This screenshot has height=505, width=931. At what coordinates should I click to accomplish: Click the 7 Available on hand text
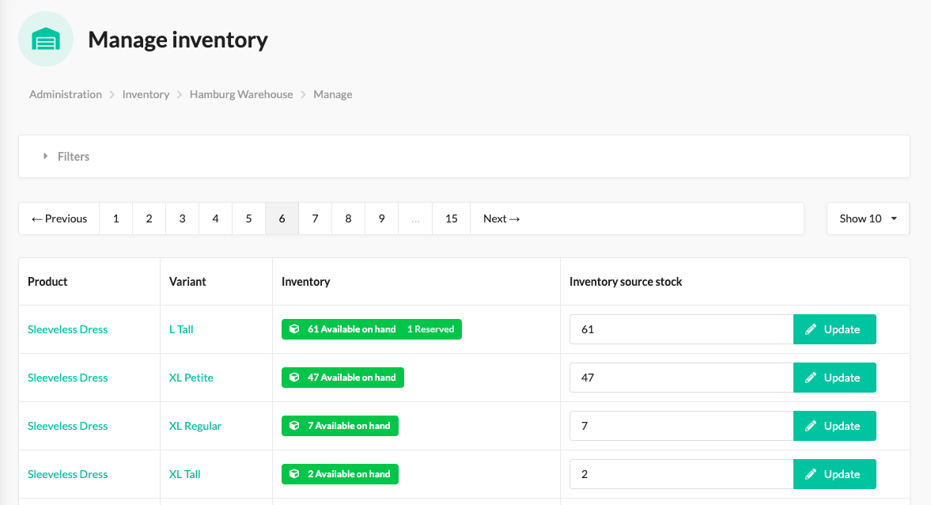[349, 426]
